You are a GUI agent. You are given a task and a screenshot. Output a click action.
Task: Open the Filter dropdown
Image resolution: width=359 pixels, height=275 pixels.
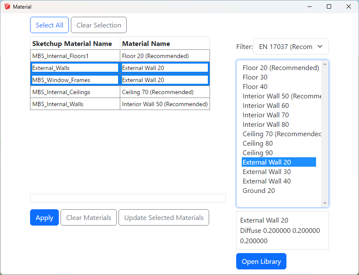click(x=291, y=47)
